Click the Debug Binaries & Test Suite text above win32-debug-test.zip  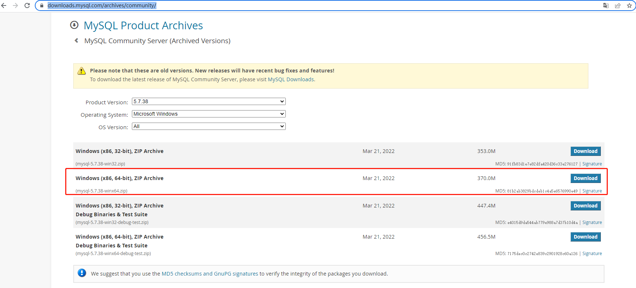click(112, 214)
